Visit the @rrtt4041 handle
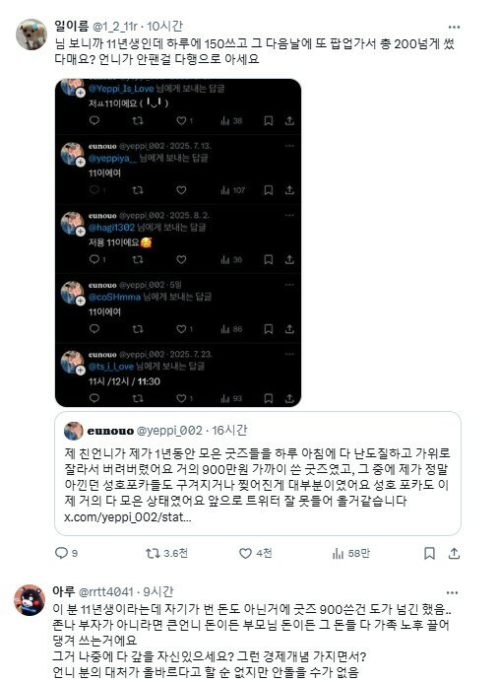499x682 pixels. [x=106, y=592]
